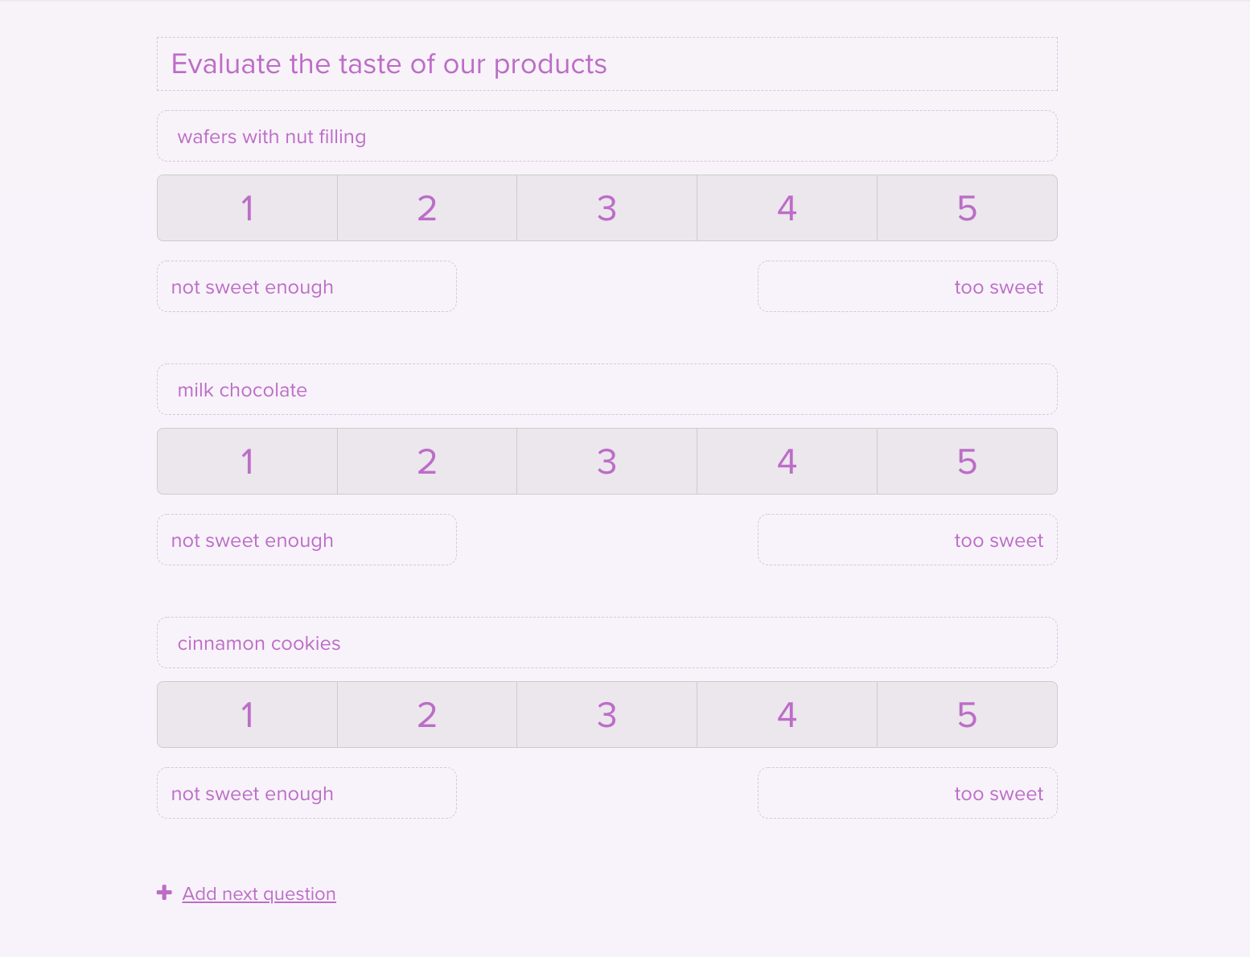Image resolution: width=1250 pixels, height=957 pixels.
Task: Select rating 3 for milk chocolate
Action: 606,461
